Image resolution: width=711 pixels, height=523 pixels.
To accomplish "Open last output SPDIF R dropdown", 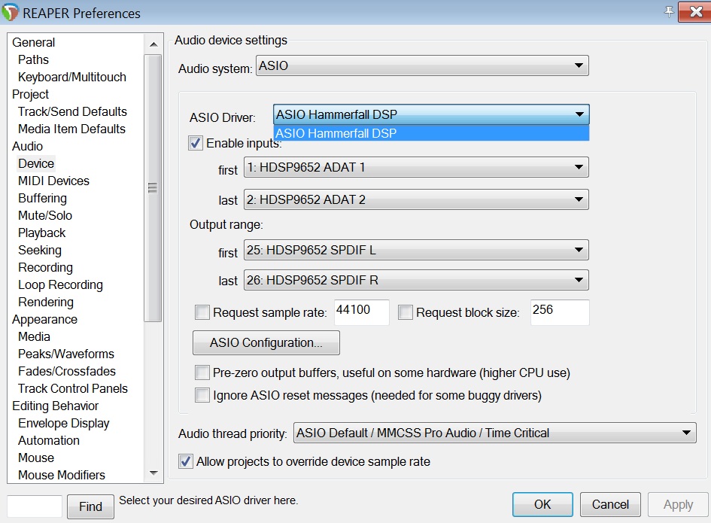I will (x=416, y=281).
